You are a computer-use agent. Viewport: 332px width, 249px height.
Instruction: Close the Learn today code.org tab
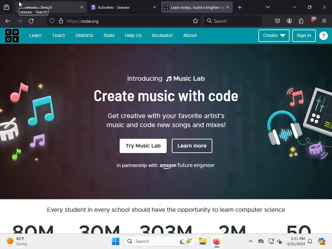(x=228, y=7)
